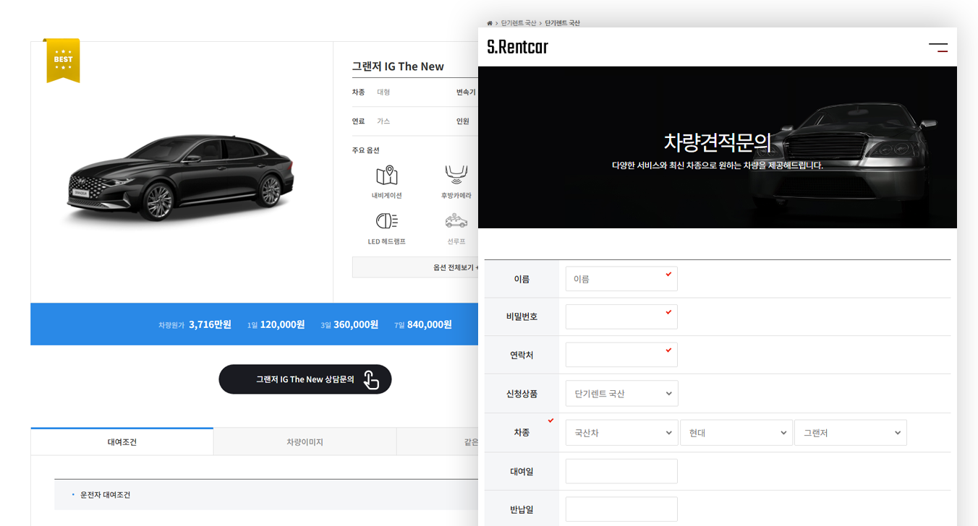The image size is (978, 526).
Task: Click the 연료 가스 spec row
Action: coord(371,121)
